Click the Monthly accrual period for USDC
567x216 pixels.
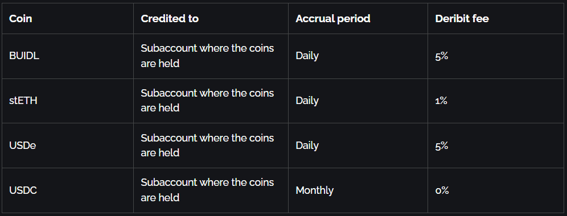(x=314, y=190)
